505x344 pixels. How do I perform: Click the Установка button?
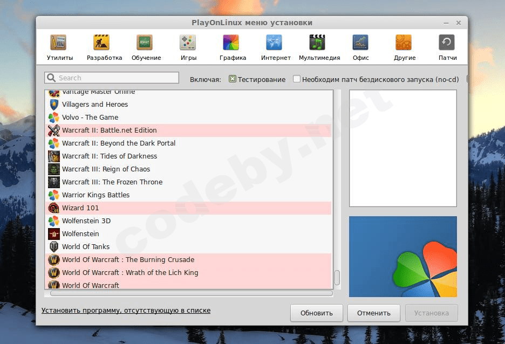click(x=431, y=313)
